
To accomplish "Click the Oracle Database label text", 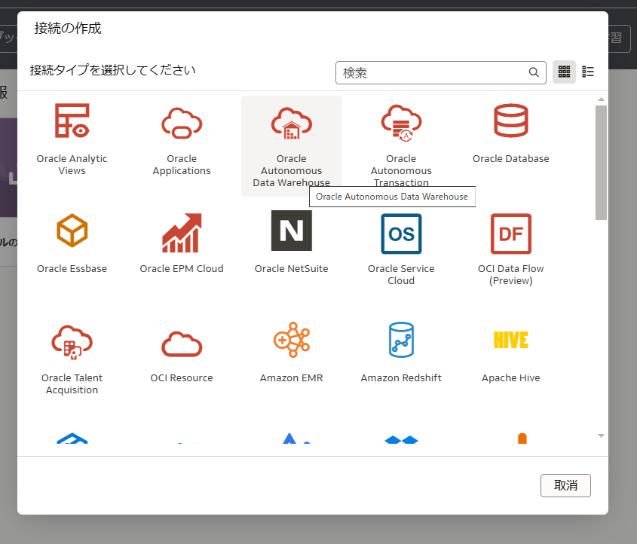I will click(510, 159).
